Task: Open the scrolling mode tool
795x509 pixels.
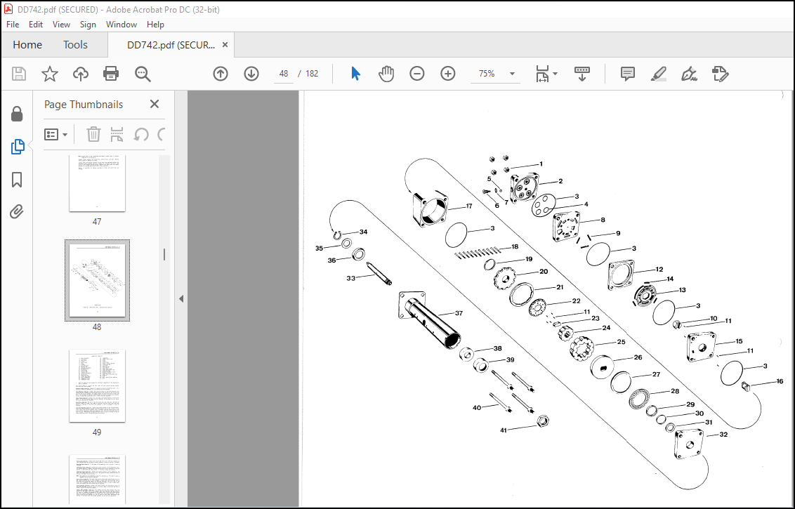Action: (x=582, y=74)
